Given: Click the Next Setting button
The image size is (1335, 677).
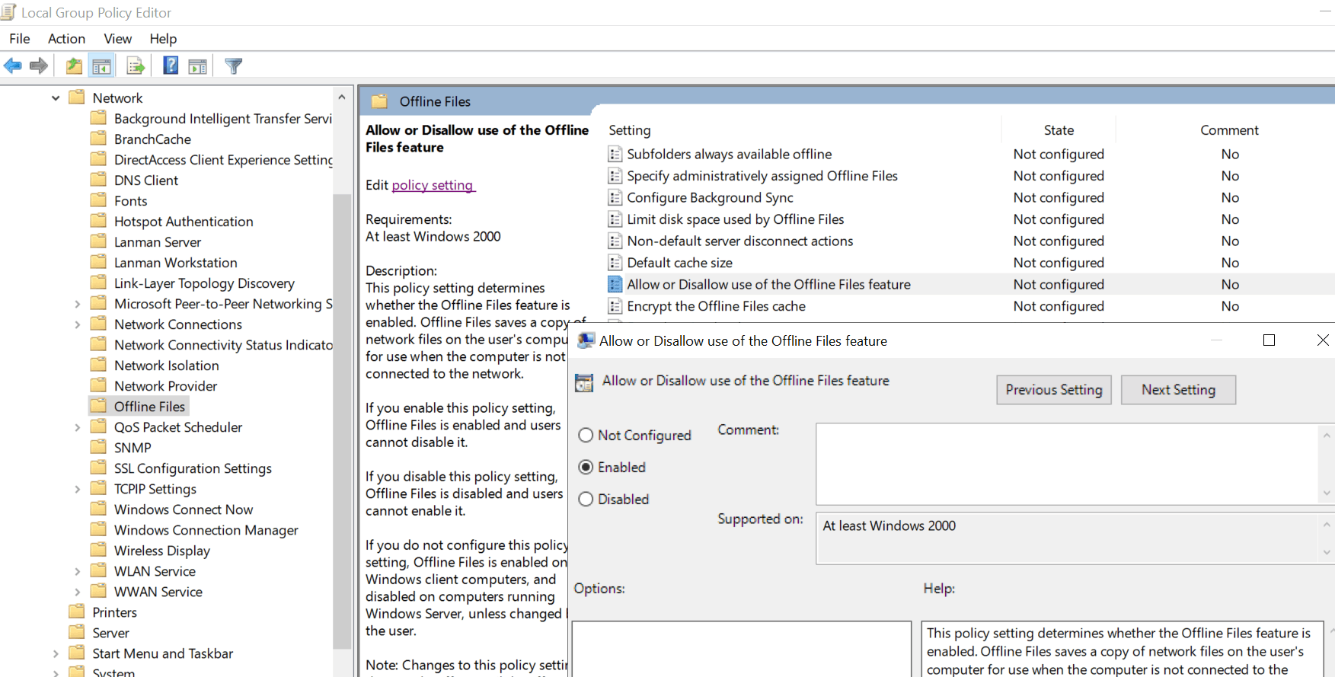Looking at the screenshot, I should pyautogui.click(x=1178, y=390).
